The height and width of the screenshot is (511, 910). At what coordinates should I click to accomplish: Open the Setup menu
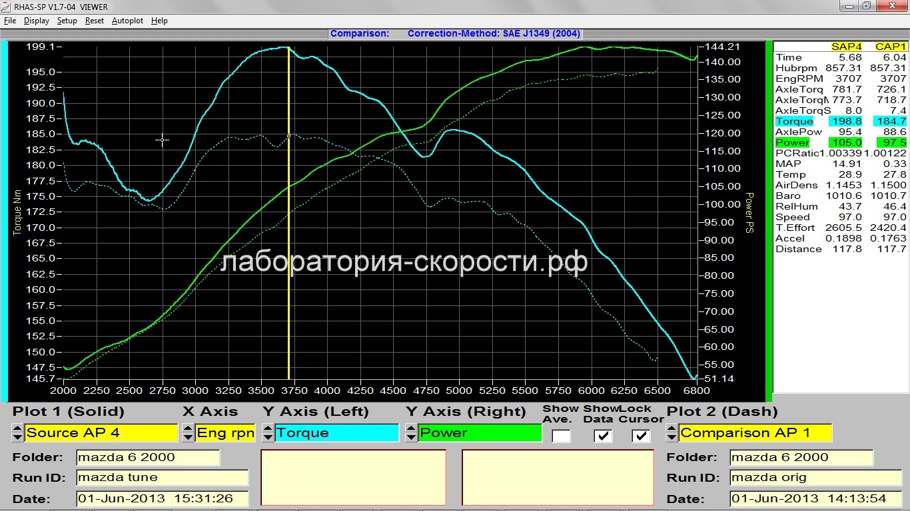(x=67, y=21)
